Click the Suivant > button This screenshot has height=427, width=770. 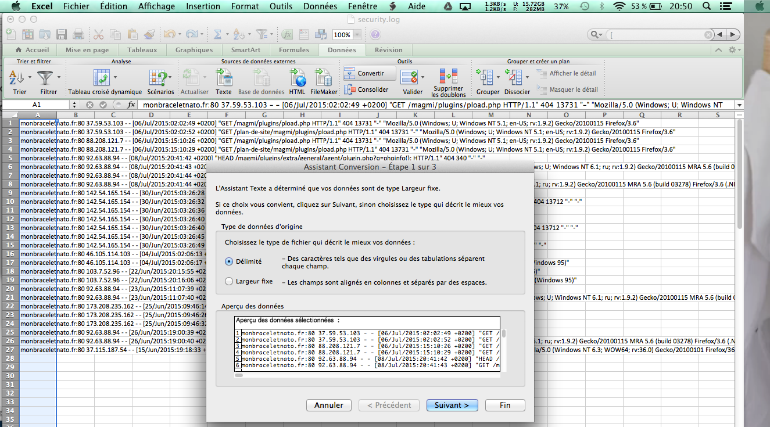pos(452,405)
